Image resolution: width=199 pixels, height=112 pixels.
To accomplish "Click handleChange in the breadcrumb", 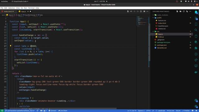I will (x=30, y=15).
